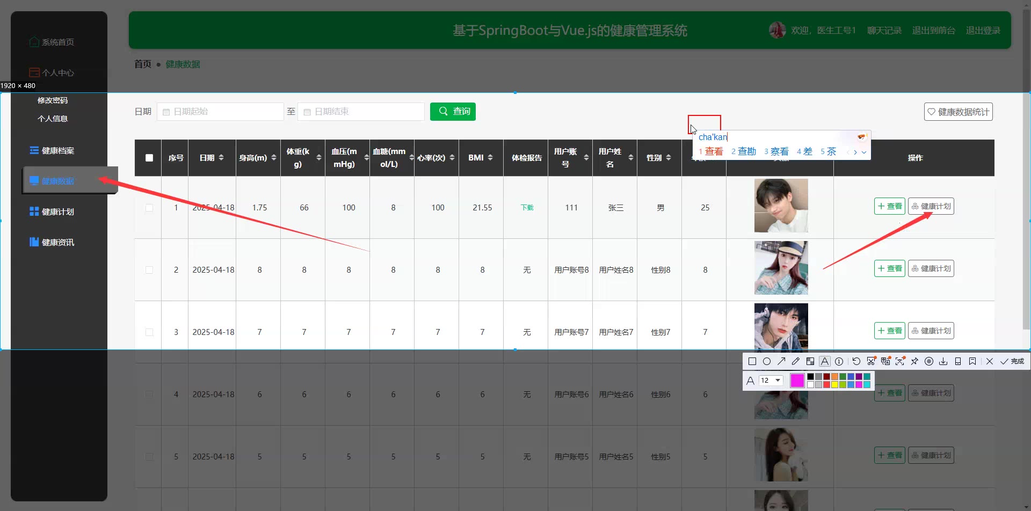Open 个人信息 submenu item
The width and height of the screenshot is (1031, 511).
(x=53, y=119)
